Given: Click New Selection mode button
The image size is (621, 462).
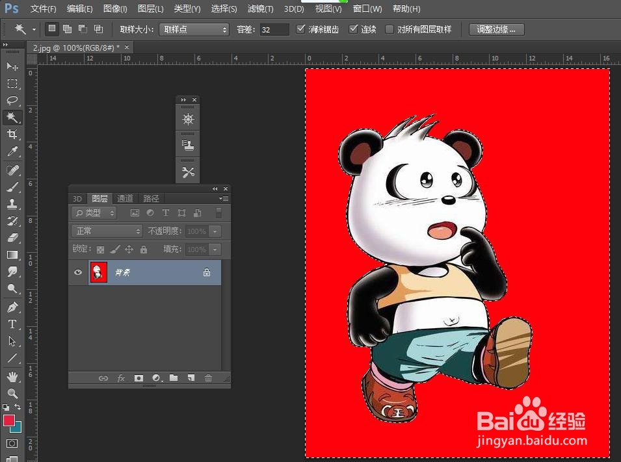Looking at the screenshot, I should 51,29.
